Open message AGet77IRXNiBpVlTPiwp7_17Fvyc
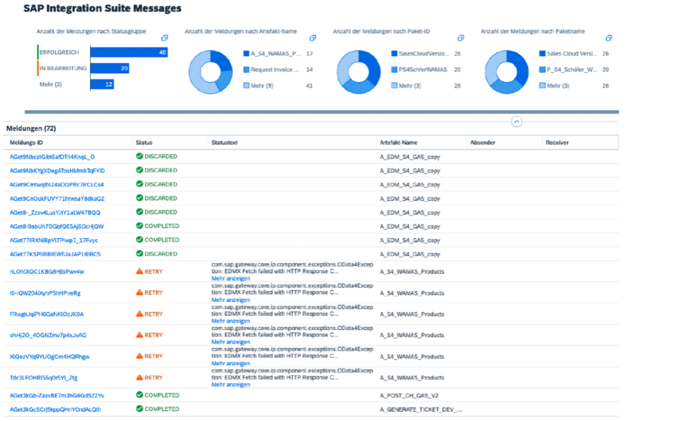This screenshot has height=421, width=689. click(x=54, y=241)
